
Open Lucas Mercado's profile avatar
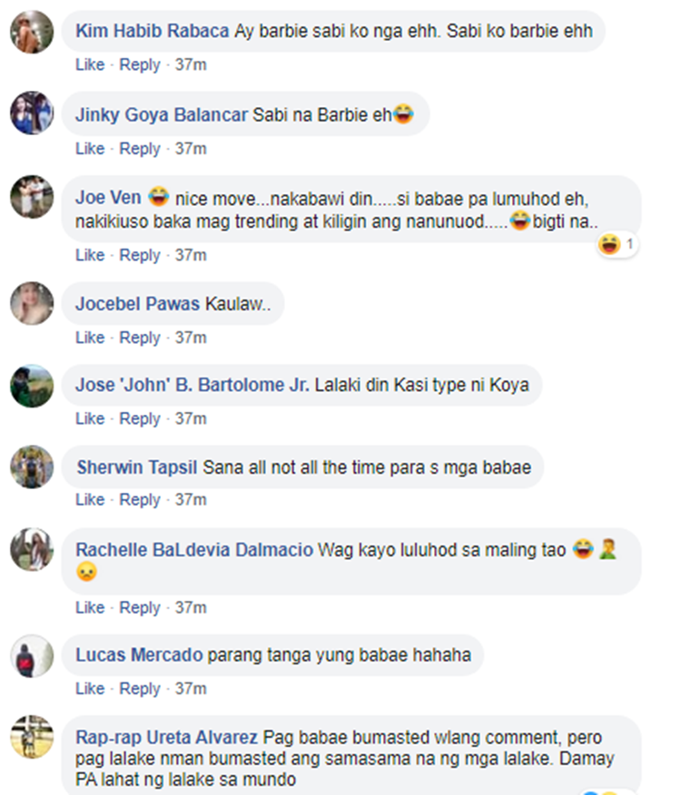32,656
